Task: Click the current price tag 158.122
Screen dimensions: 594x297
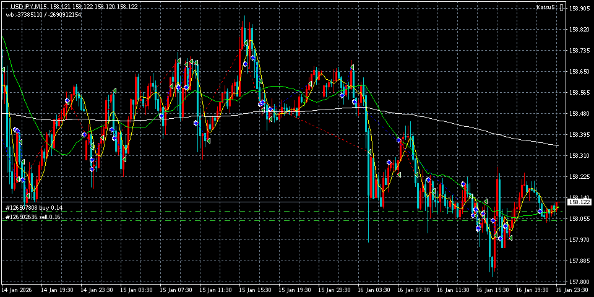Action: click(579, 202)
